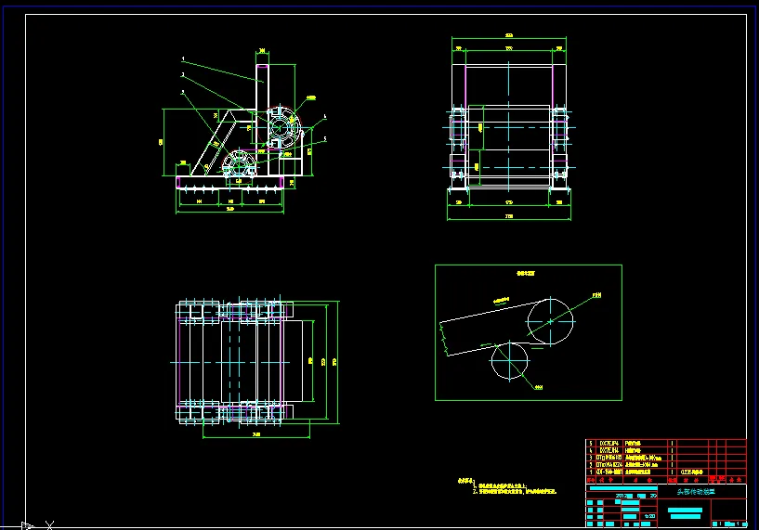
Task: Select the diagonal brace in the side view
Action: [x=213, y=143]
